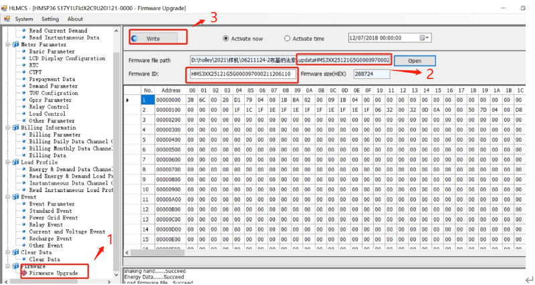Open LCD Display Configuration tree item
Screen dimensions: 535x285
click(68, 58)
